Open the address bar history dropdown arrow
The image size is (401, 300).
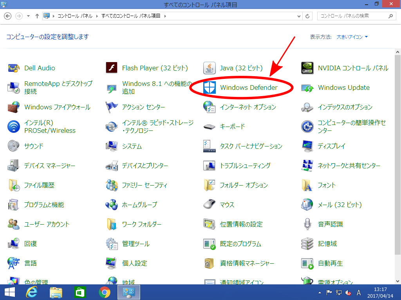pyautogui.click(x=299, y=16)
